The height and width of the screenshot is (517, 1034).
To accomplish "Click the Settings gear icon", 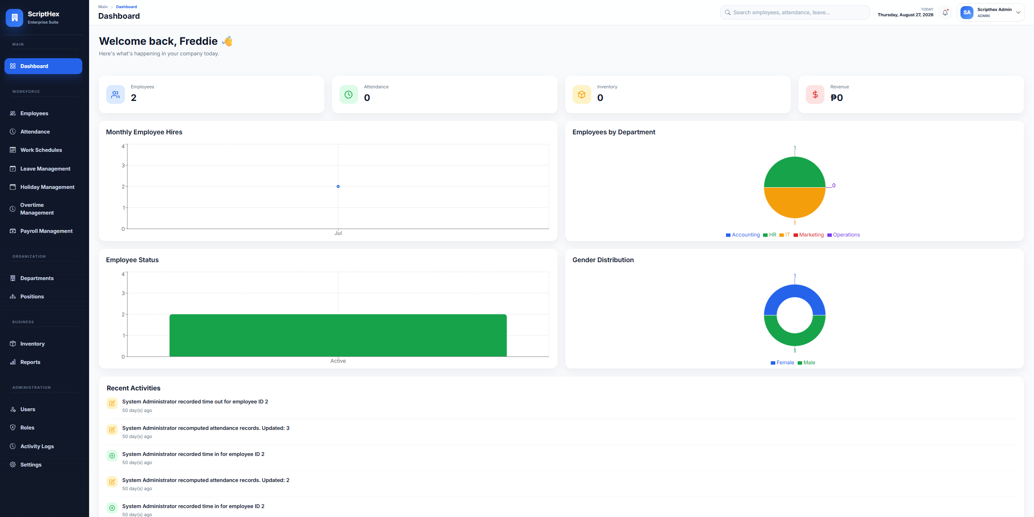I will (13, 464).
